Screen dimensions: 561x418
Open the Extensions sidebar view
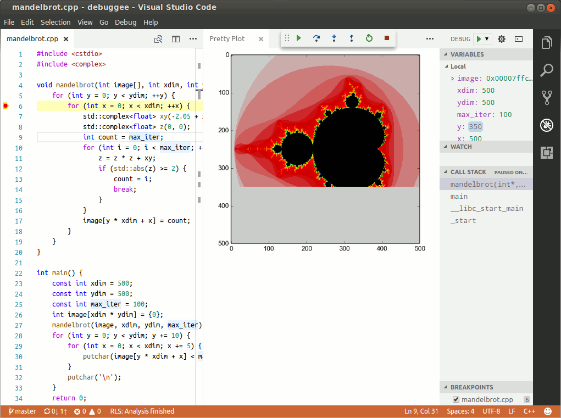pyautogui.click(x=547, y=153)
